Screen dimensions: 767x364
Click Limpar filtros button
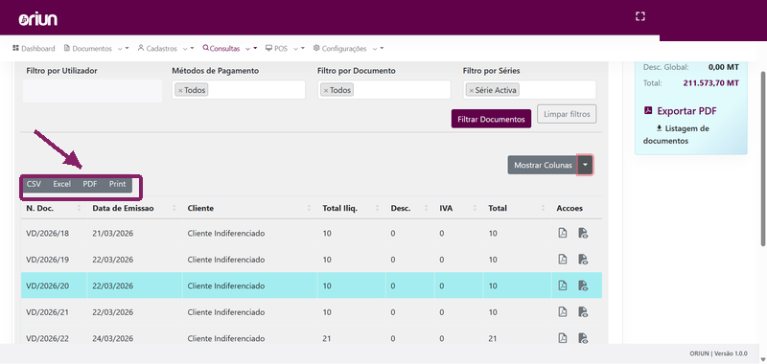coord(567,114)
